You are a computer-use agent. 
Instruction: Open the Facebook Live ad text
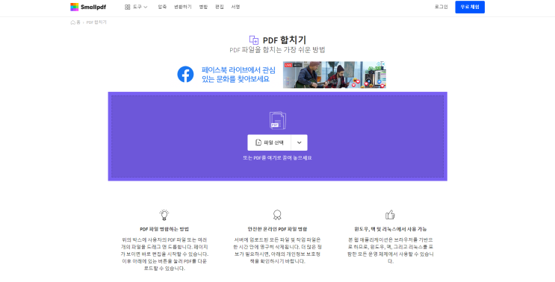(x=238, y=74)
